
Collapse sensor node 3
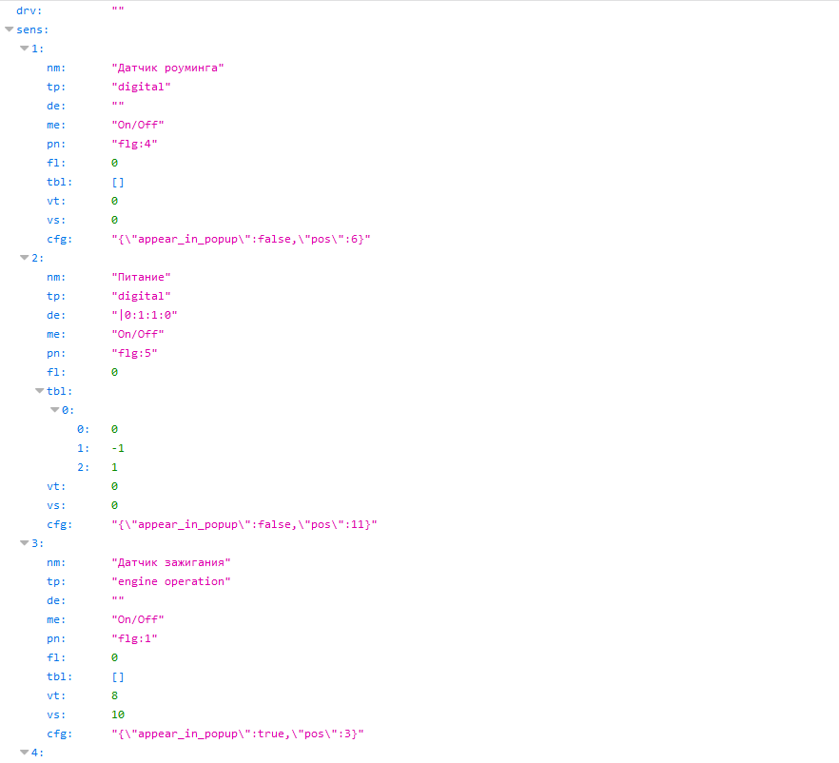pyautogui.click(x=25, y=543)
